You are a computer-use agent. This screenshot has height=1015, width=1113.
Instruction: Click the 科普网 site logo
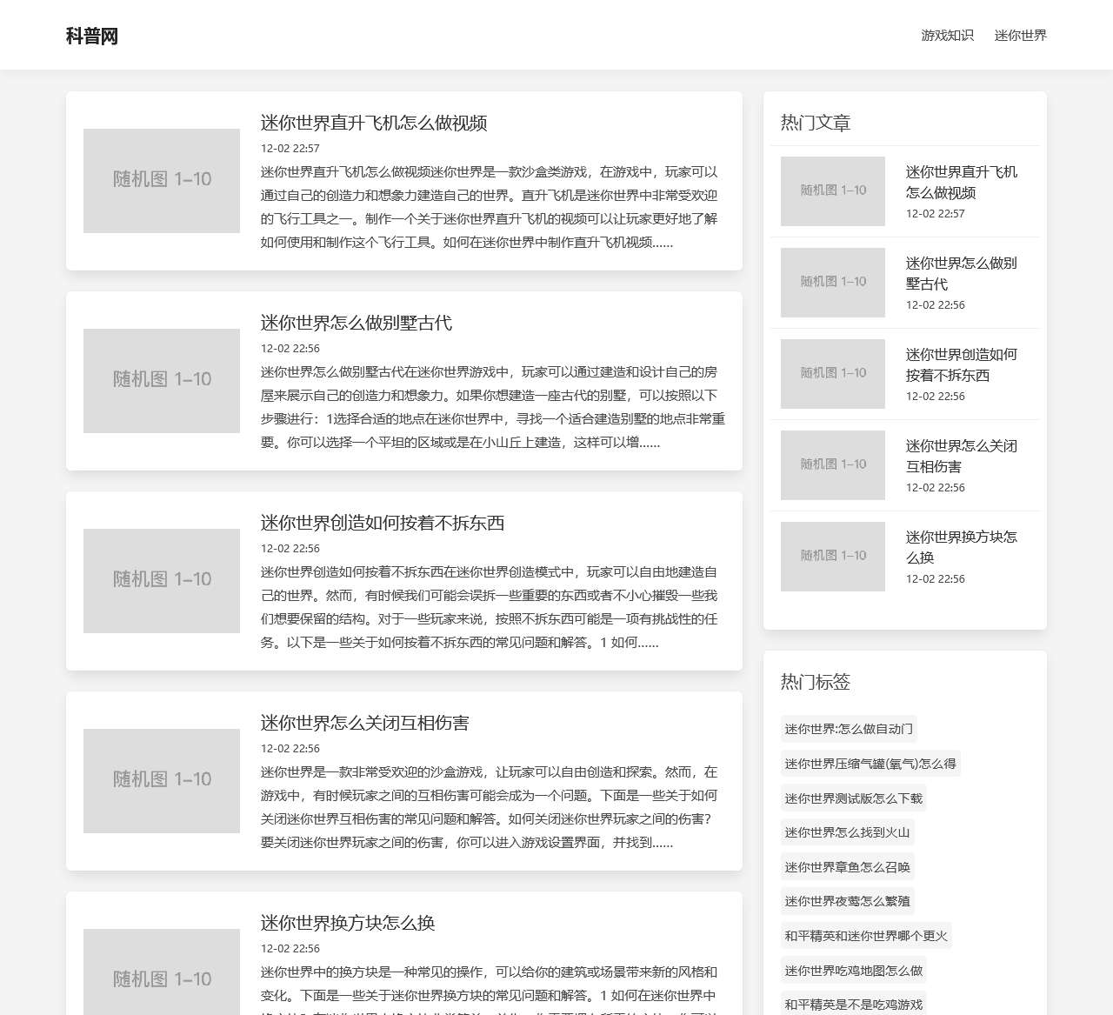tap(92, 36)
